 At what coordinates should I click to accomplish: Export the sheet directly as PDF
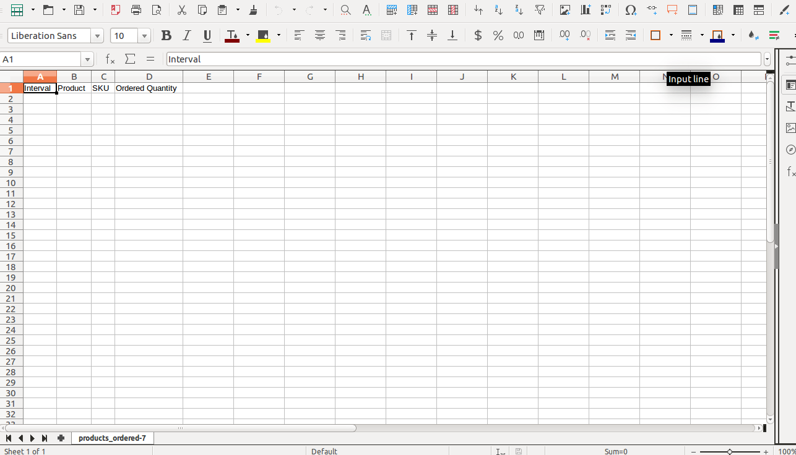[116, 10]
